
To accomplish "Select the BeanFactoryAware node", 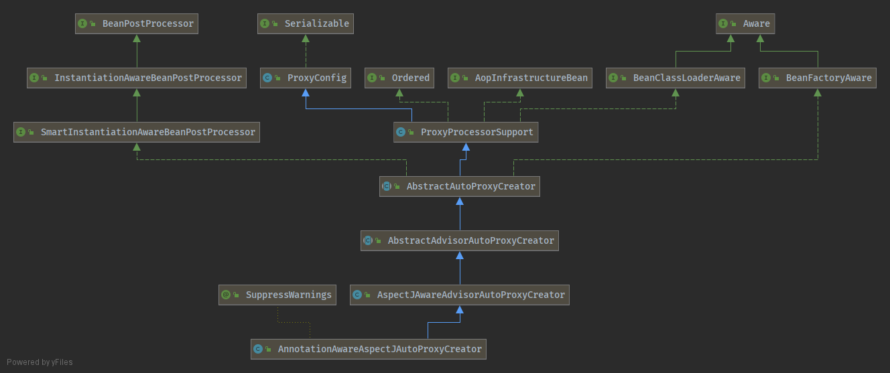I will pyautogui.click(x=818, y=78).
